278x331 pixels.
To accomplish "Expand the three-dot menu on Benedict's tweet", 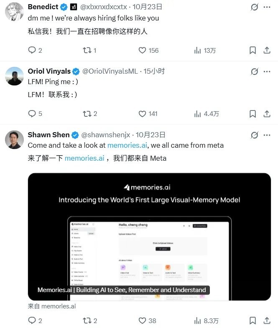I will coord(267,7).
